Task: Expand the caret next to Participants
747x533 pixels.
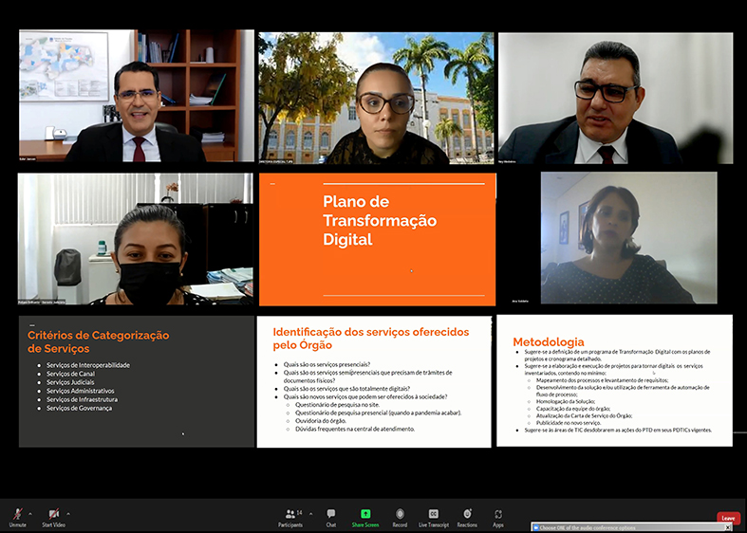Action: 311,514
